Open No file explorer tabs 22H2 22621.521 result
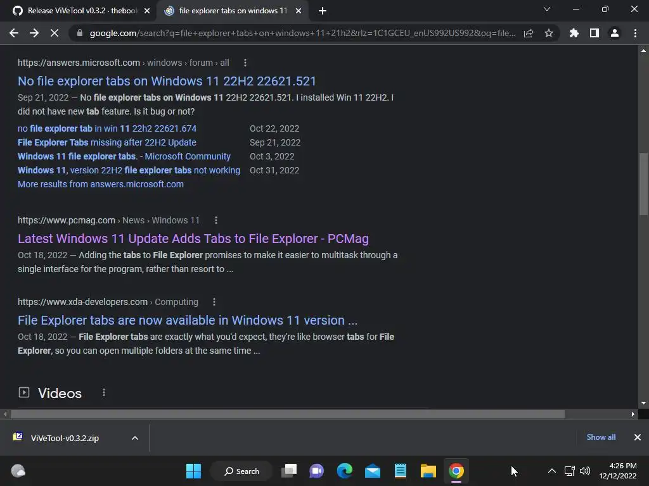 click(167, 81)
